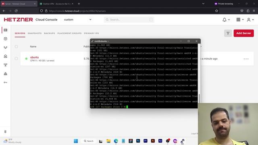Switch to the Placement Groups tab
The image size is (258, 145).
[69, 33]
